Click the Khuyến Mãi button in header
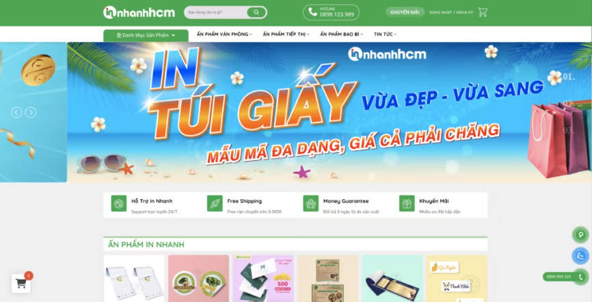592x302 pixels. [405, 12]
